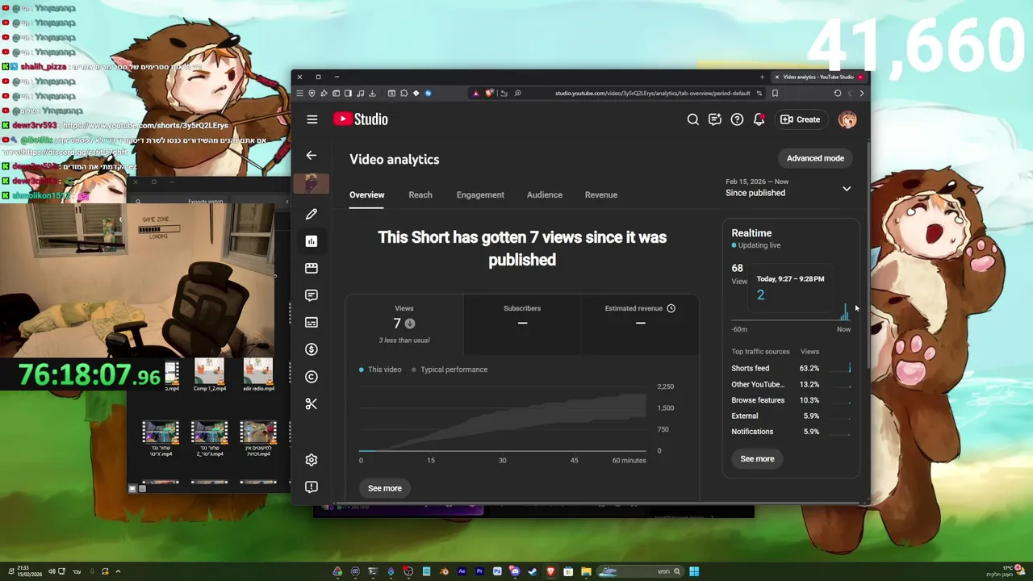The height and width of the screenshot is (581, 1033).
Task: Click the YouTube Studio logo
Action: tap(361, 119)
